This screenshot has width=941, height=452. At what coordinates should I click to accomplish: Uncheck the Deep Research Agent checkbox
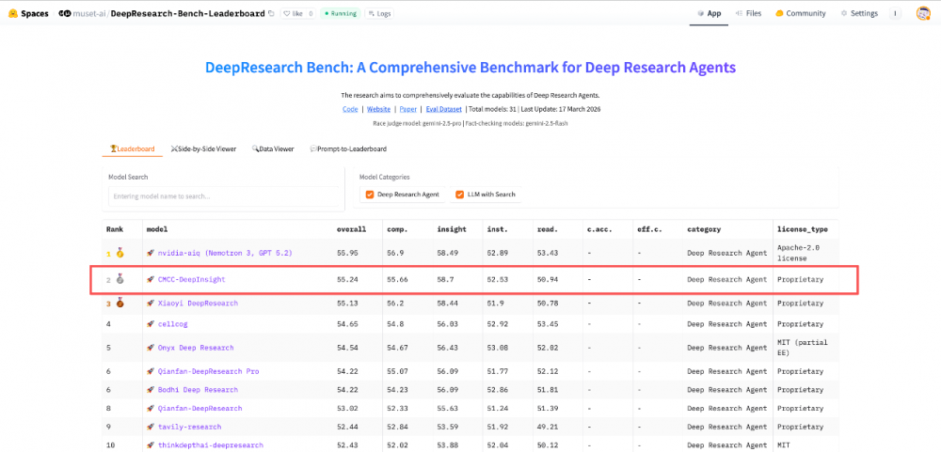(370, 195)
